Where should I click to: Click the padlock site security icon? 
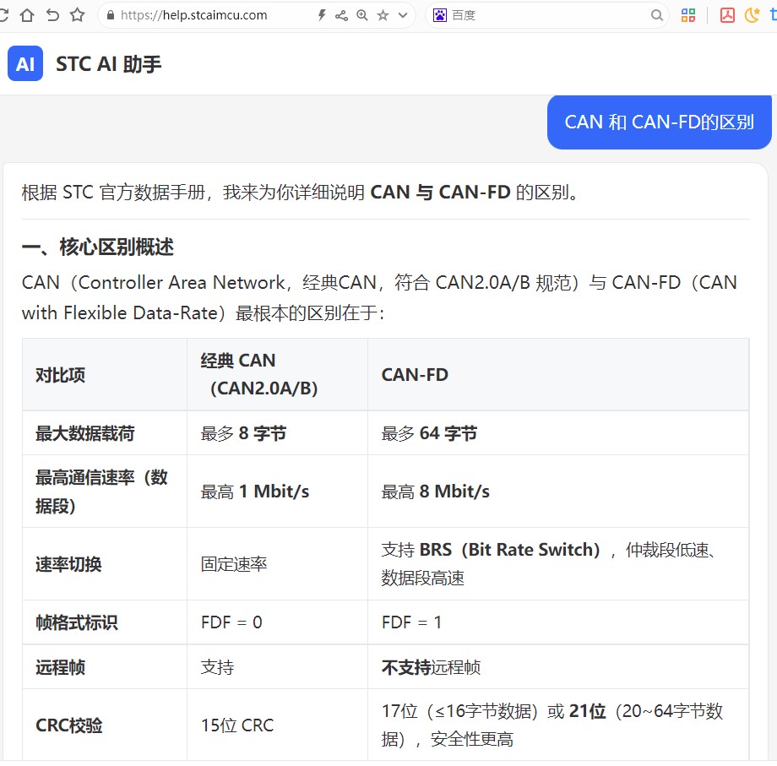point(111,15)
